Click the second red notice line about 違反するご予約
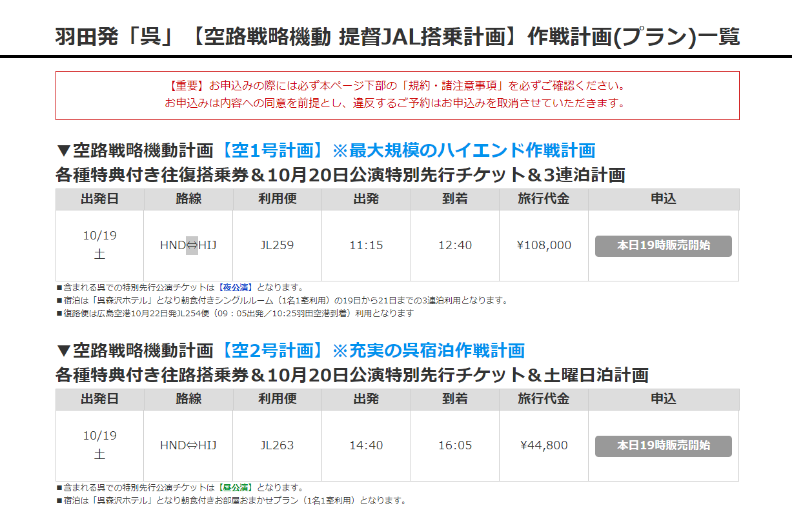This screenshot has height=519, width=792. (x=397, y=103)
